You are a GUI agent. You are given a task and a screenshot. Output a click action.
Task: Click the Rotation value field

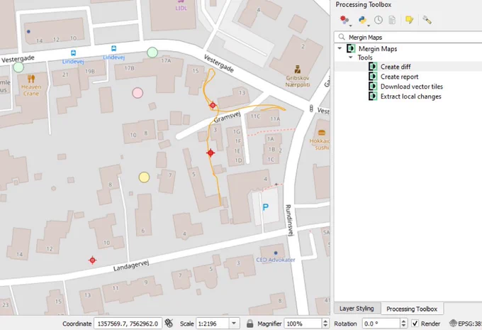click(x=381, y=324)
